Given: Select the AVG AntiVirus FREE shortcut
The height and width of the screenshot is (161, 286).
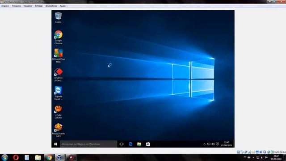Looking at the screenshot, I should coord(59,56).
